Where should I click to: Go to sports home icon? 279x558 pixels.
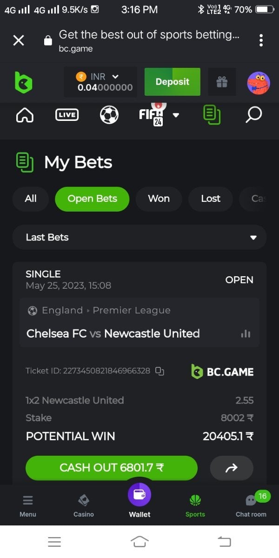[25, 114]
